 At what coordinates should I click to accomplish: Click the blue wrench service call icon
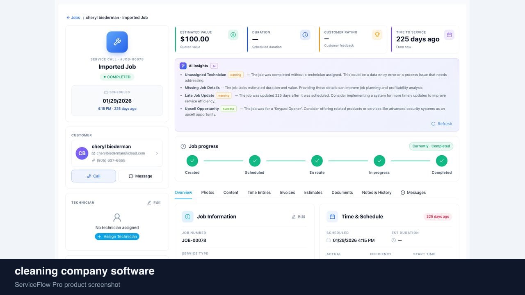tap(117, 42)
